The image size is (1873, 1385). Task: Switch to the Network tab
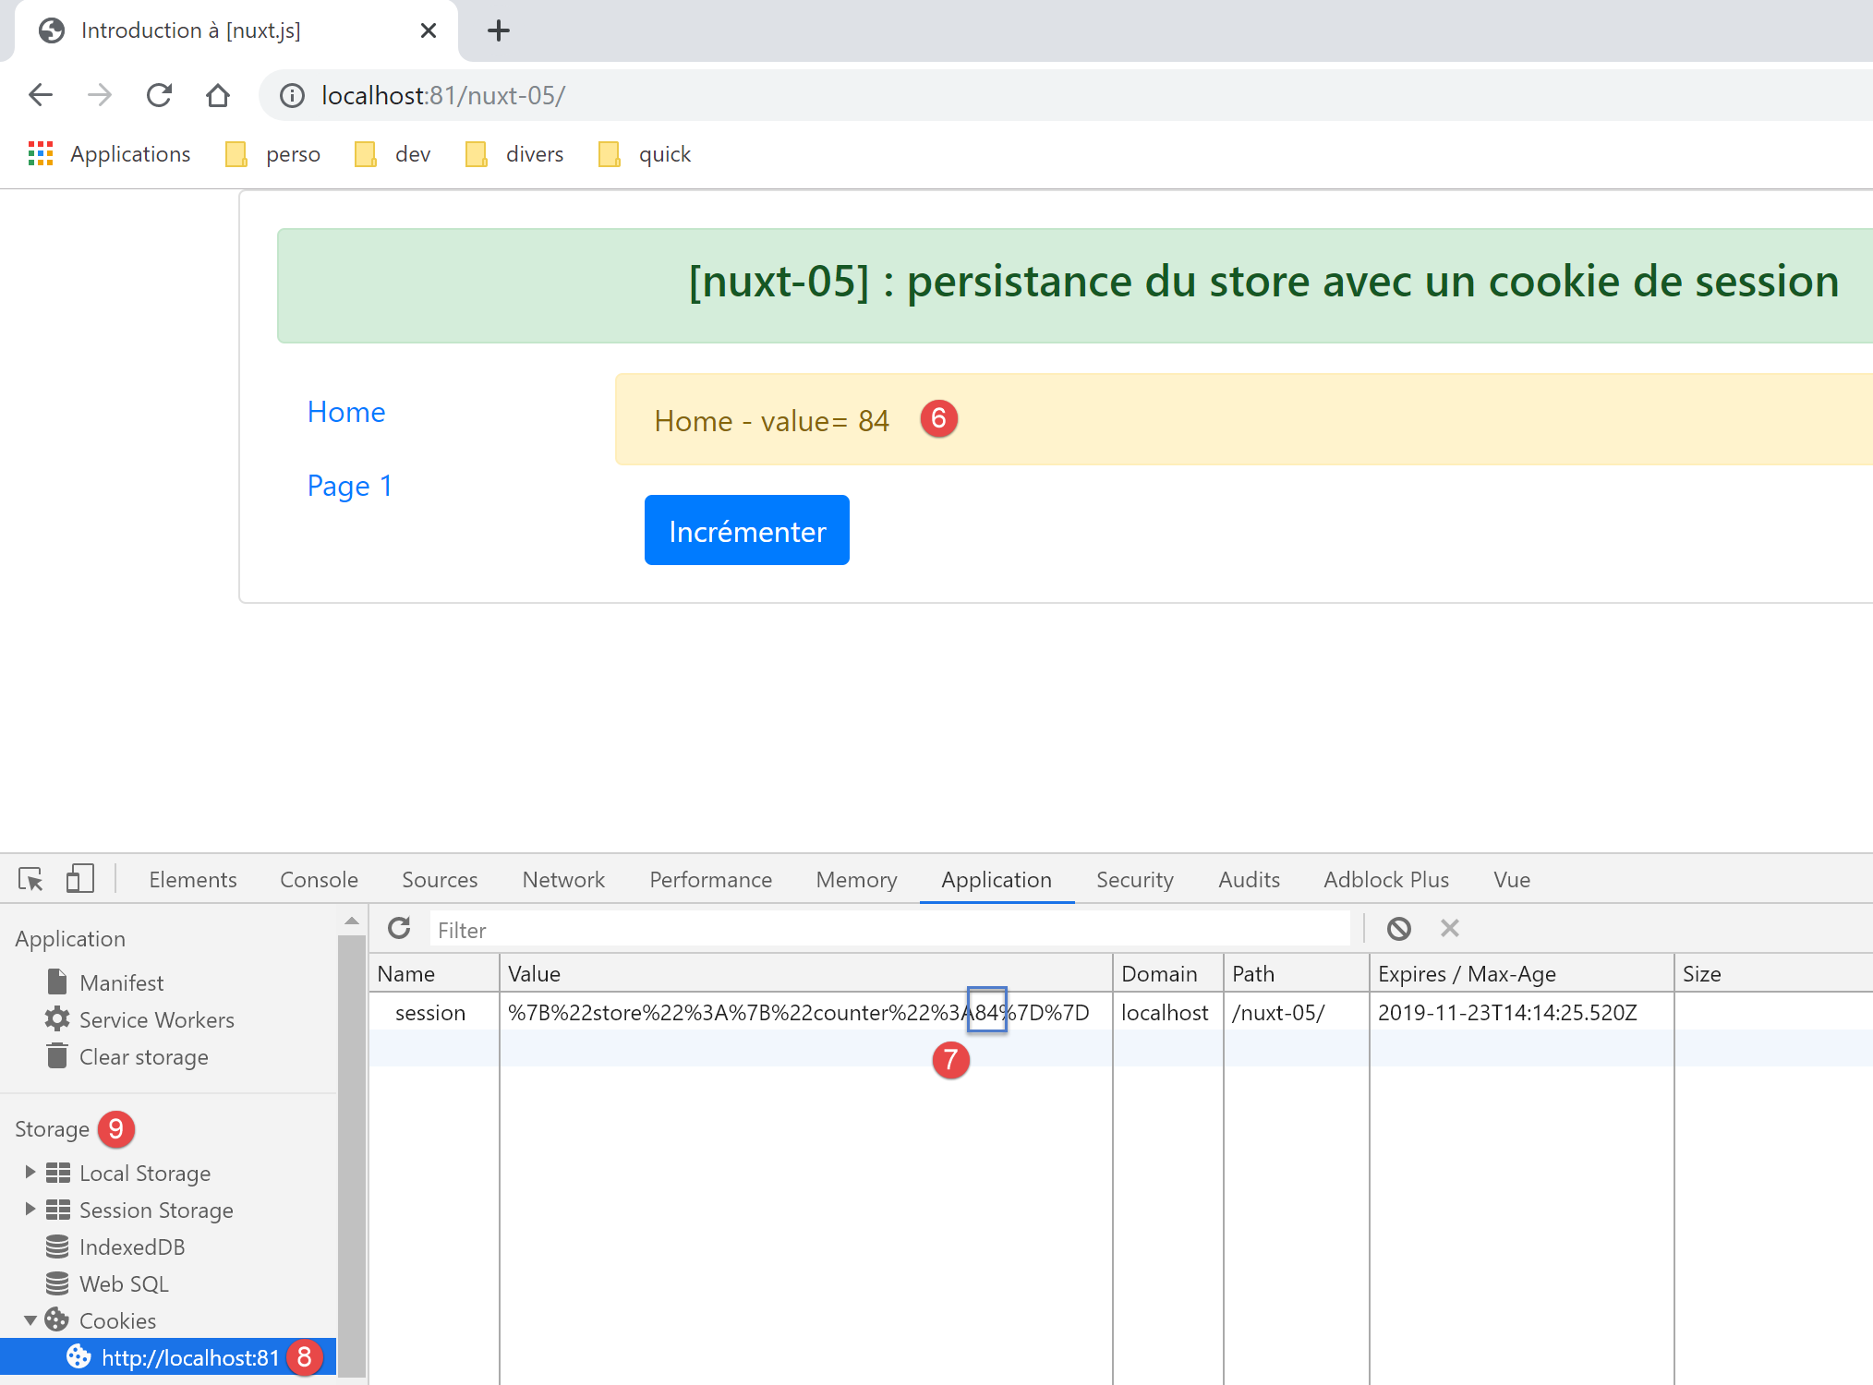[x=563, y=879]
